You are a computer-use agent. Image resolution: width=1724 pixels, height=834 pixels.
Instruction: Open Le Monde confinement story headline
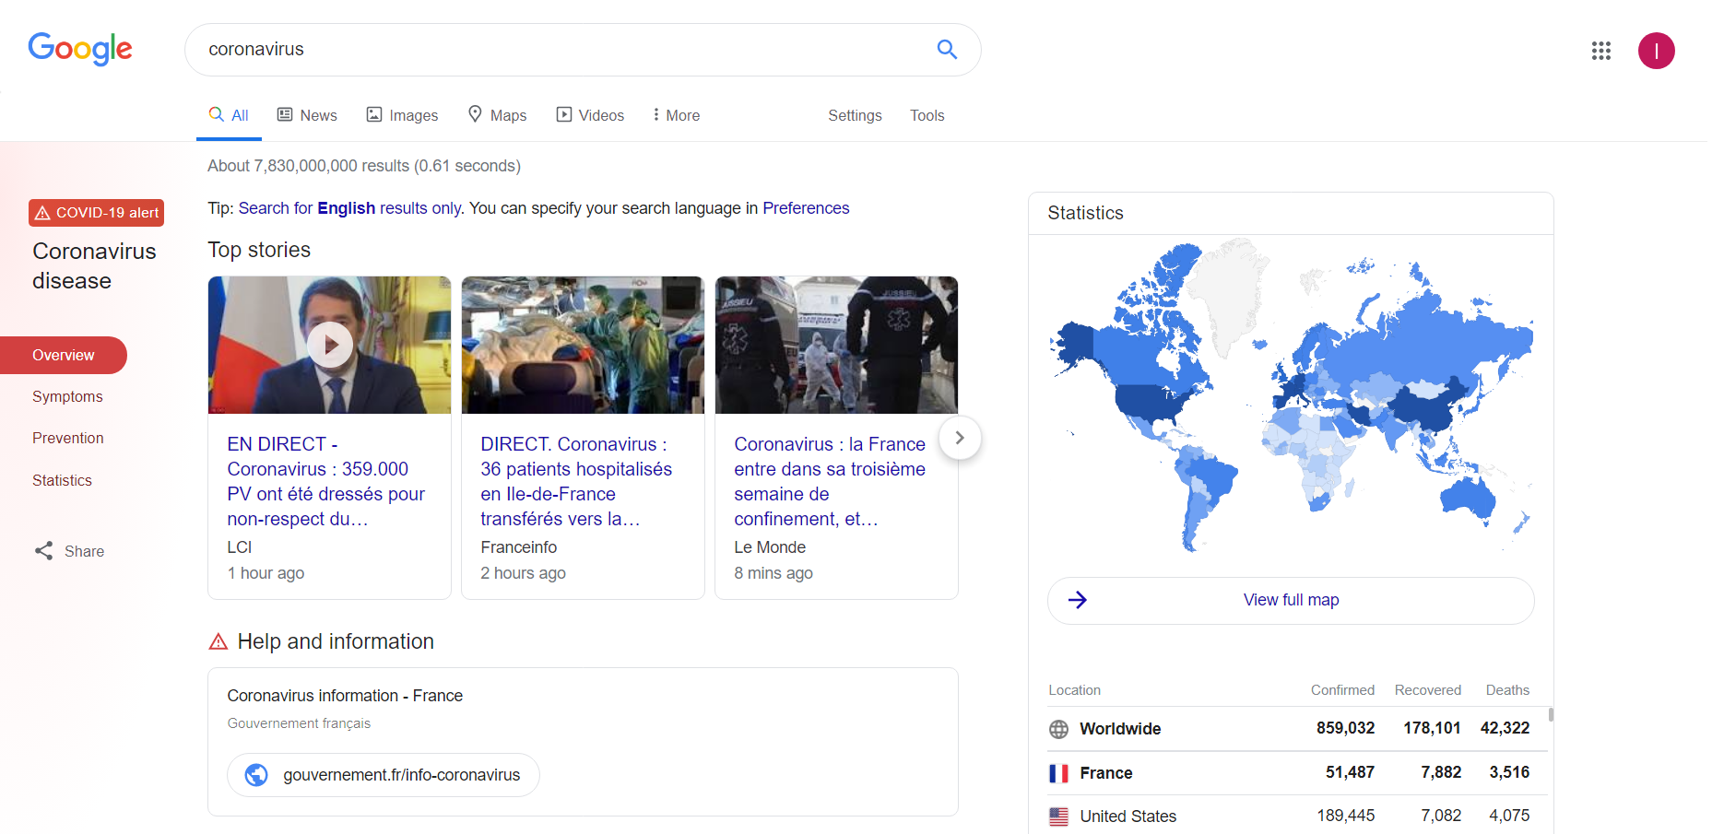pos(830,481)
